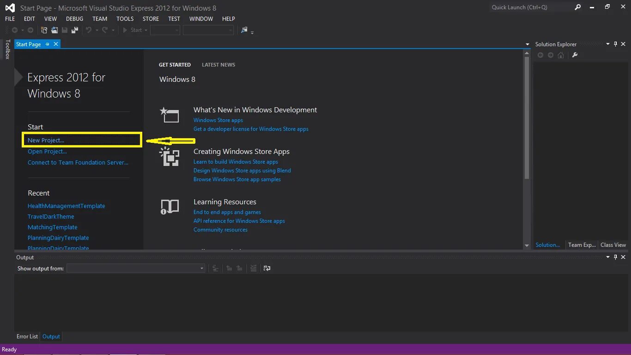Close the Start Page tab
Image resolution: width=631 pixels, height=355 pixels.
56,44
